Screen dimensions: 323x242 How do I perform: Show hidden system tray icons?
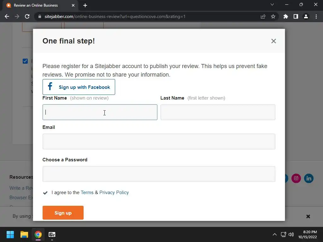(x=275, y=234)
